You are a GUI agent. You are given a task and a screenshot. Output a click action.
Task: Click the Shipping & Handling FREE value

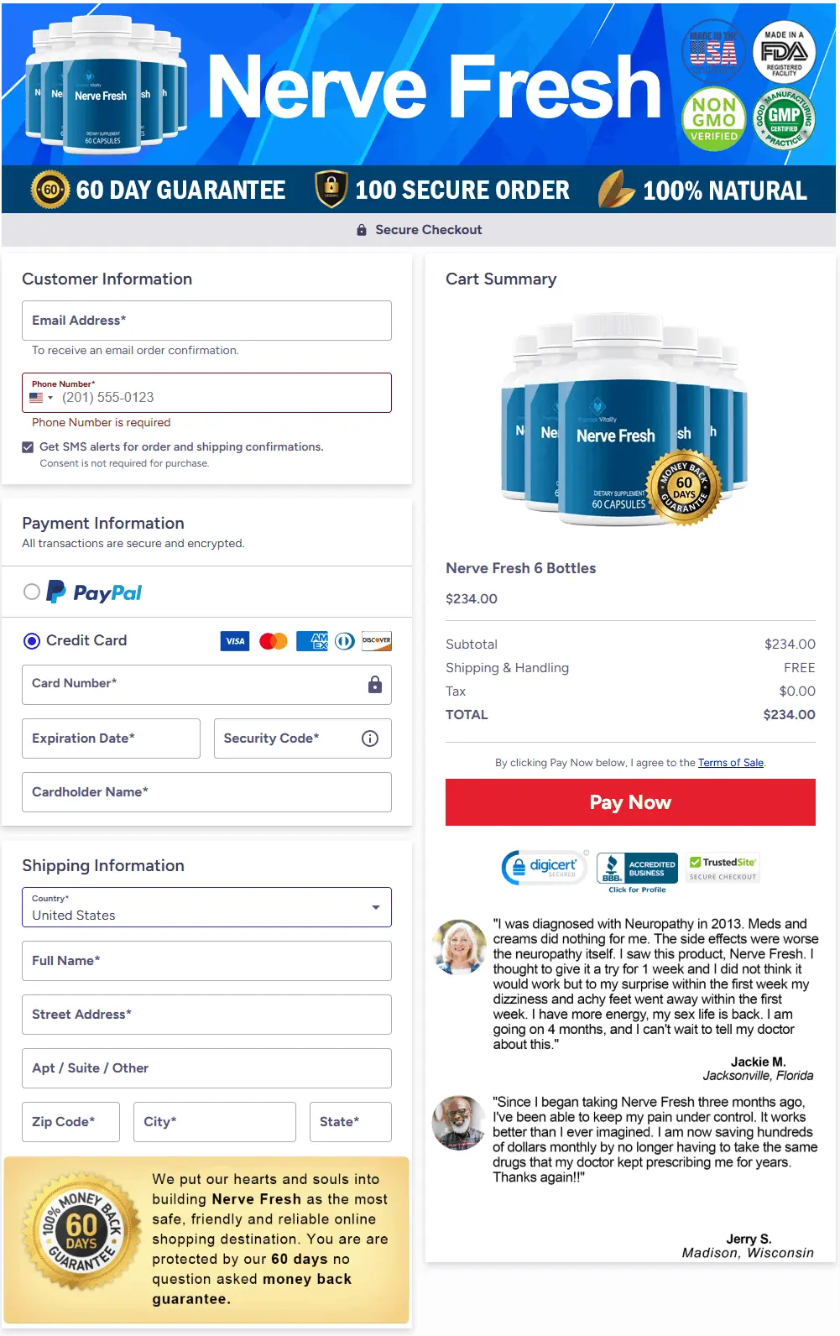click(x=799, y=668)
